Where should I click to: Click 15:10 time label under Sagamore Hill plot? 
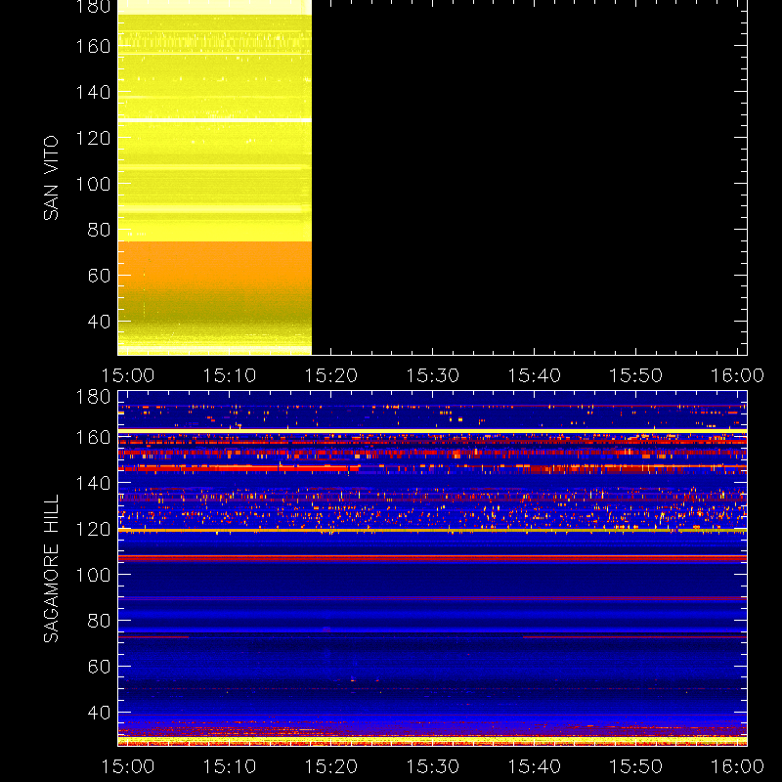(x=230, y=766)
